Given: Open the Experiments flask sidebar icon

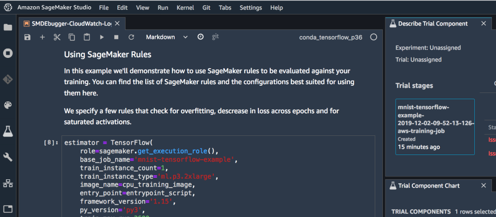Looking at the screenshot, I should [x=8, y=131].
